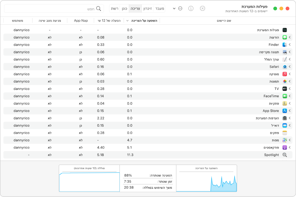Click the Finder app icon
This screenshot has height=197, width=296.
(x=285, y=45)
